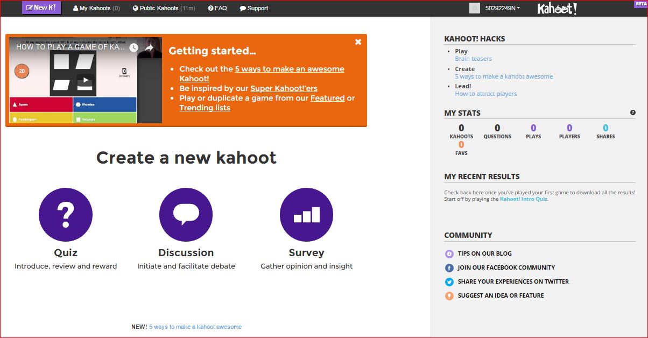648x338 pixels.
Task: Click the FAVS stat count
Action: 461,145
